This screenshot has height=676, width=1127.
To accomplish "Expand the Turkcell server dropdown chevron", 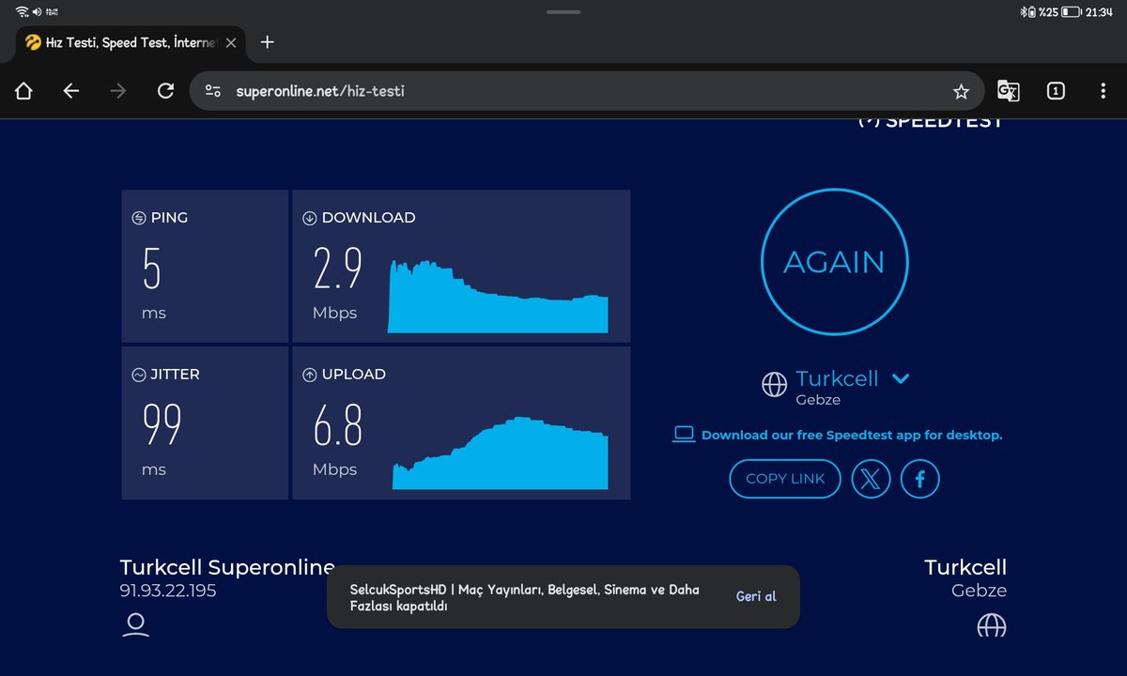I will (901, 378).
